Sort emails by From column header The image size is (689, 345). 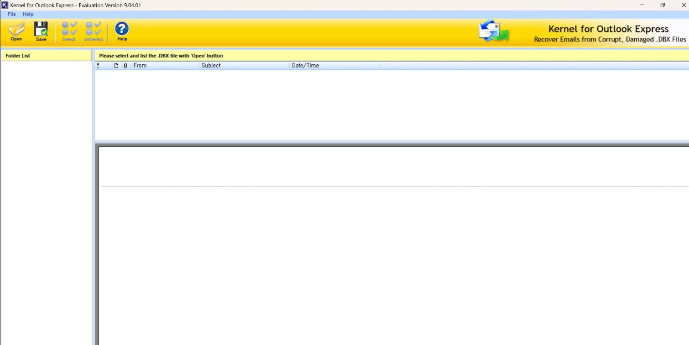[x=165, y=66]
